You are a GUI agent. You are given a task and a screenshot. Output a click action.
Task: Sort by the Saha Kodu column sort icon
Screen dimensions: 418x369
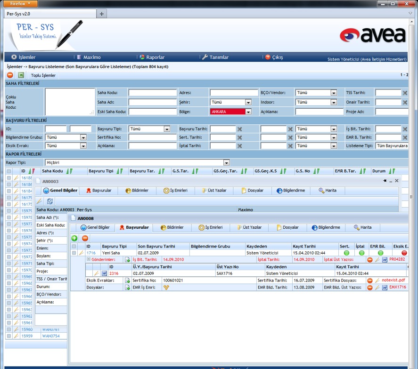tap(69, 171)
